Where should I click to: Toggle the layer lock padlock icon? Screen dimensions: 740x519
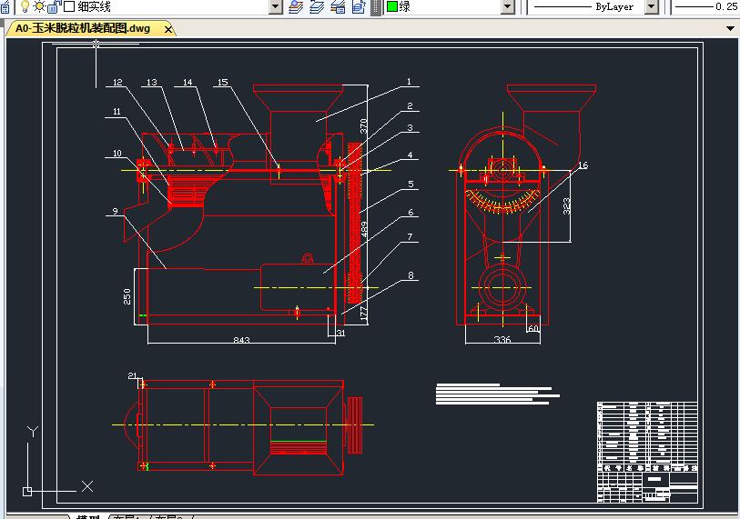pos(55,6)
